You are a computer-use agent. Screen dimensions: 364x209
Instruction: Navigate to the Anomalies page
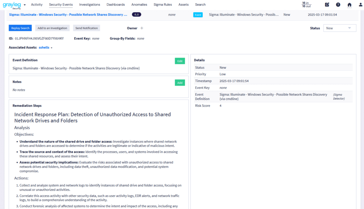click(139, 5)
